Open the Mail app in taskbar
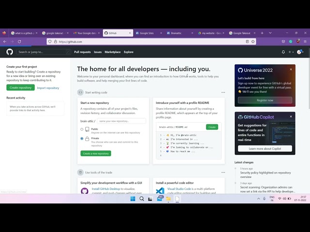310x232 pixels. (160, 199)
